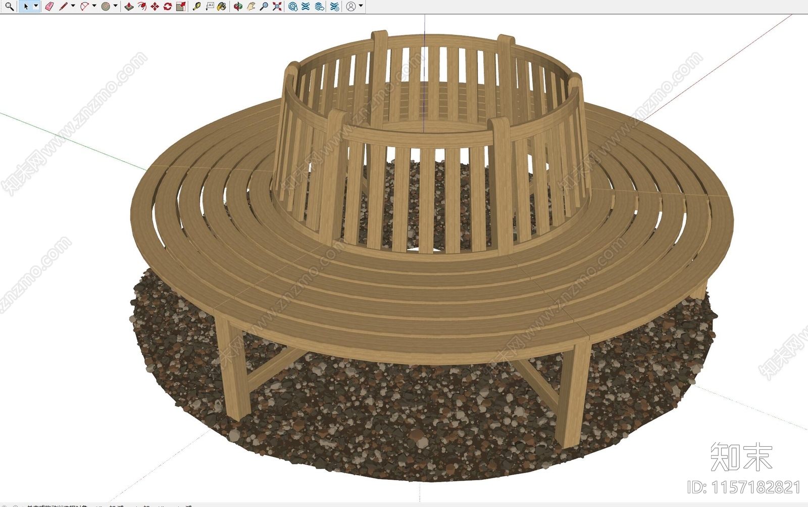Select the Arc tool
808x507 pixels.
coord(84,7)
